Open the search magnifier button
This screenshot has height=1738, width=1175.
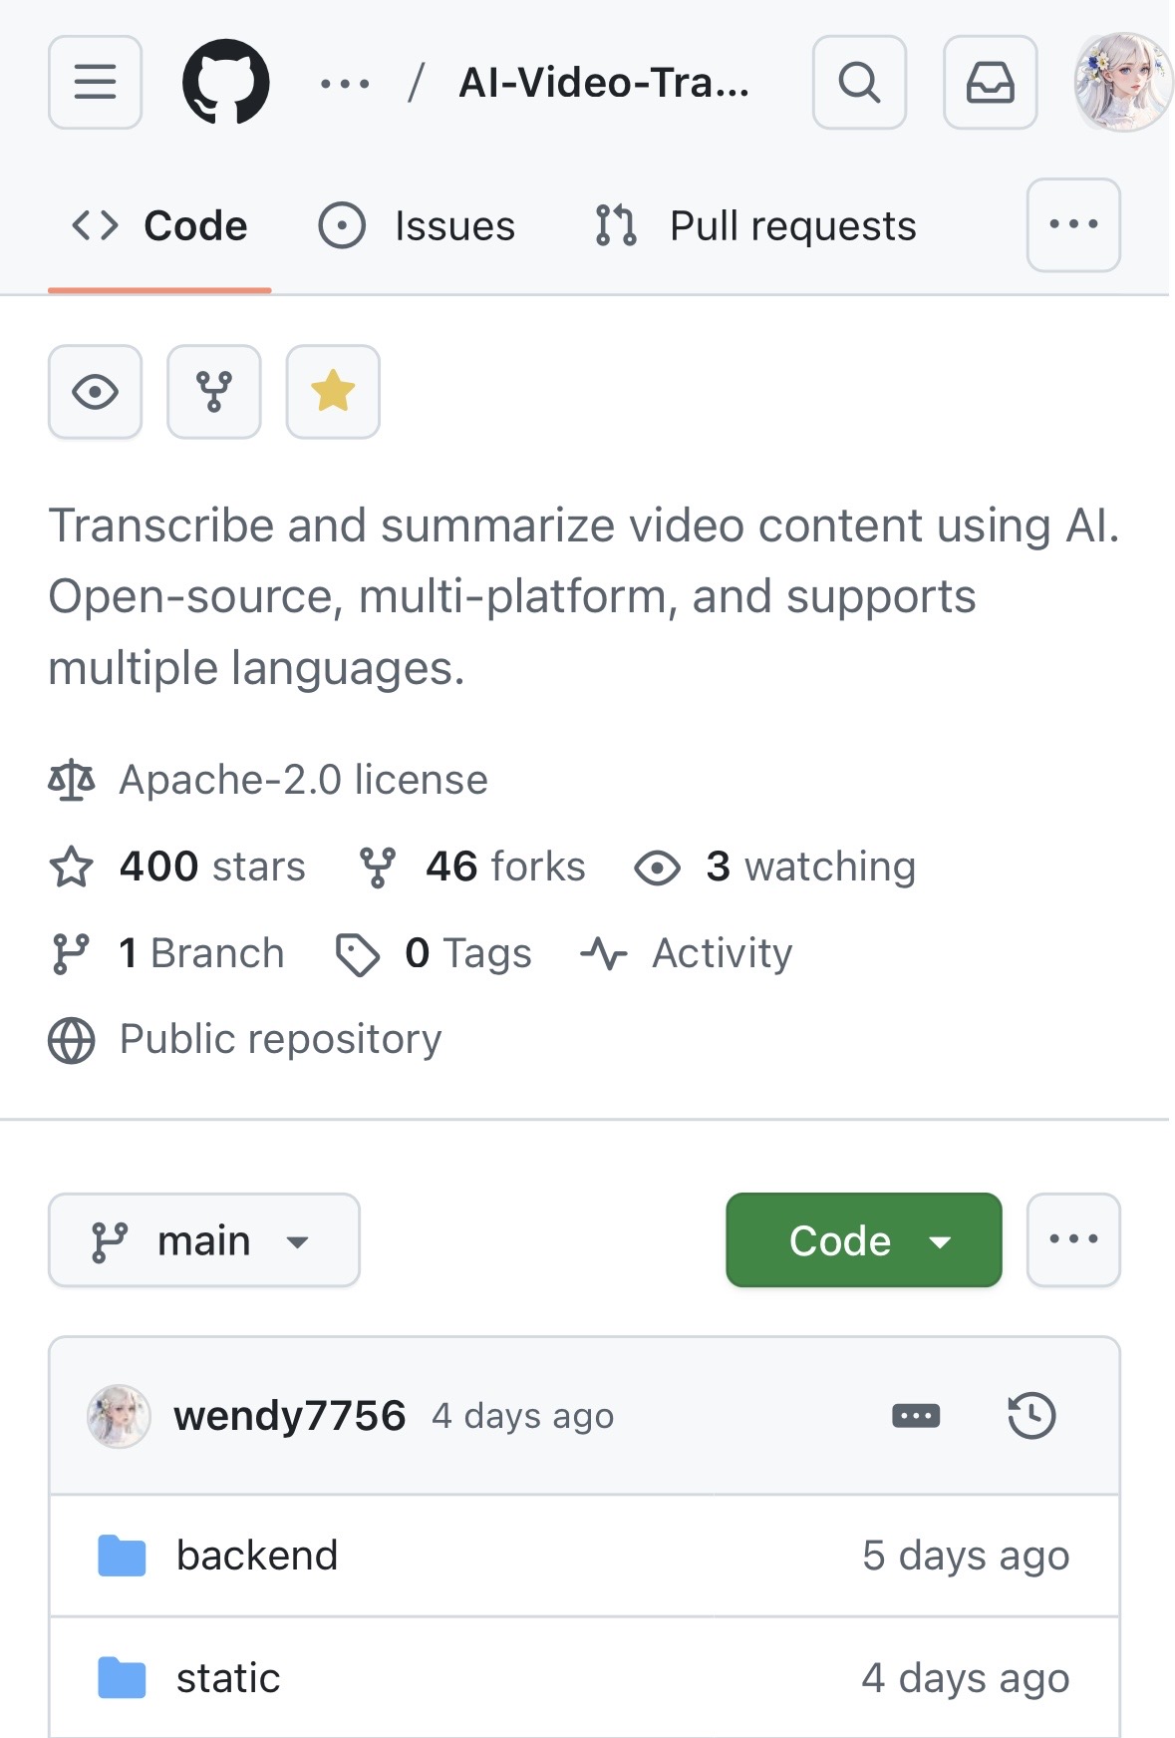tap(859, 83)
